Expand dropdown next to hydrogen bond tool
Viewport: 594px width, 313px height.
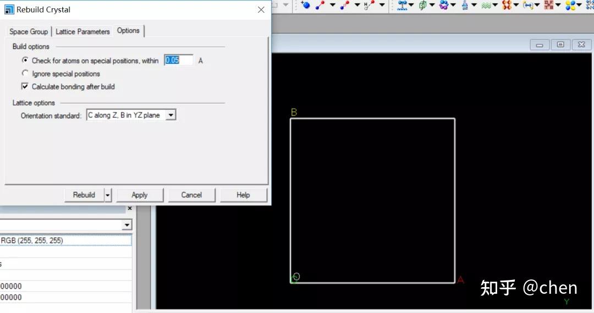pos(382,5)
